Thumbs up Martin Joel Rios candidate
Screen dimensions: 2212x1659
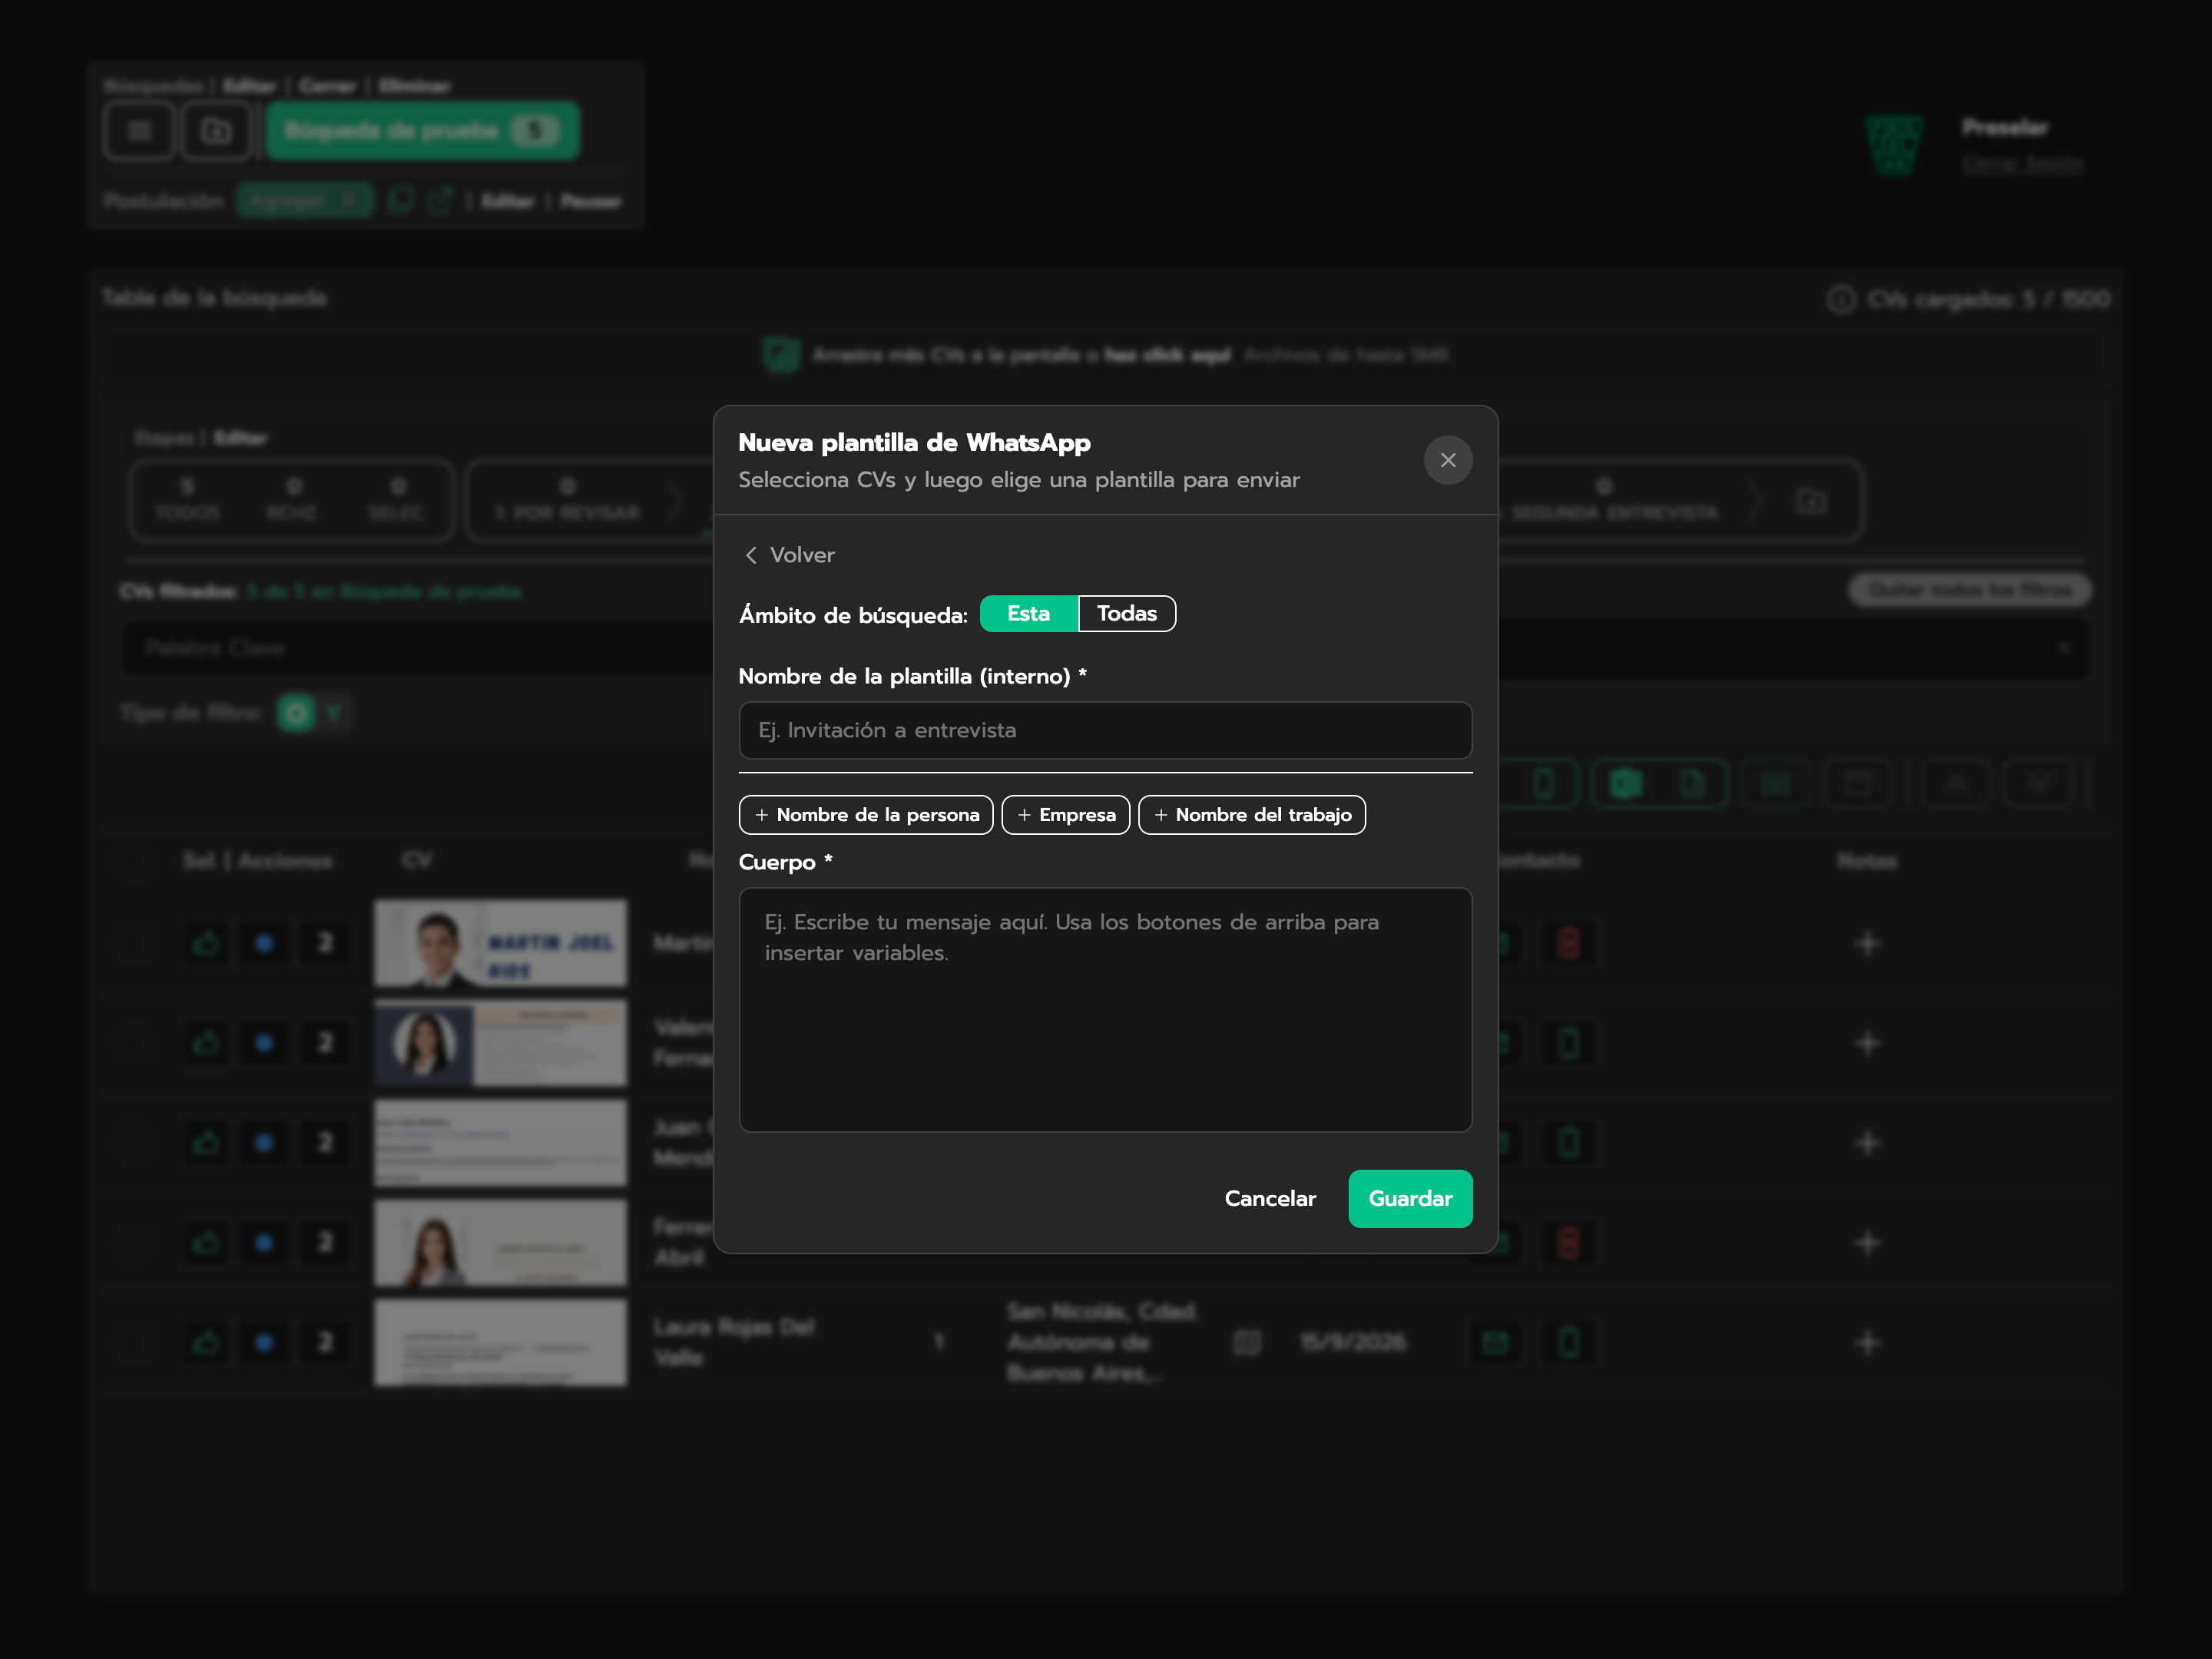(x=207, y=942)
